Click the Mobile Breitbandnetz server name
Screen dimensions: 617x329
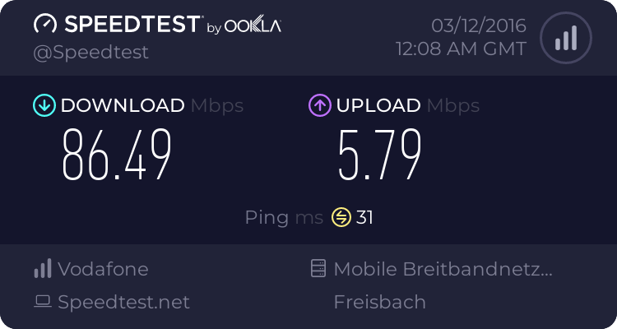443,269
